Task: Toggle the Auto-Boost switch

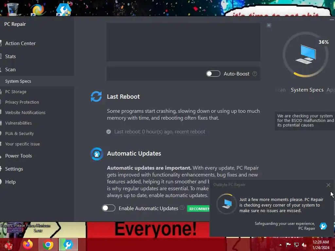Action: pyautogui.click(x=213, y=74)
